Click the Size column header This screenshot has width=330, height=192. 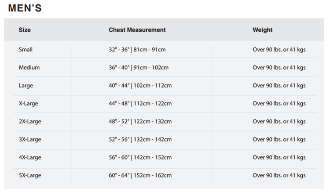click(25, 30)
